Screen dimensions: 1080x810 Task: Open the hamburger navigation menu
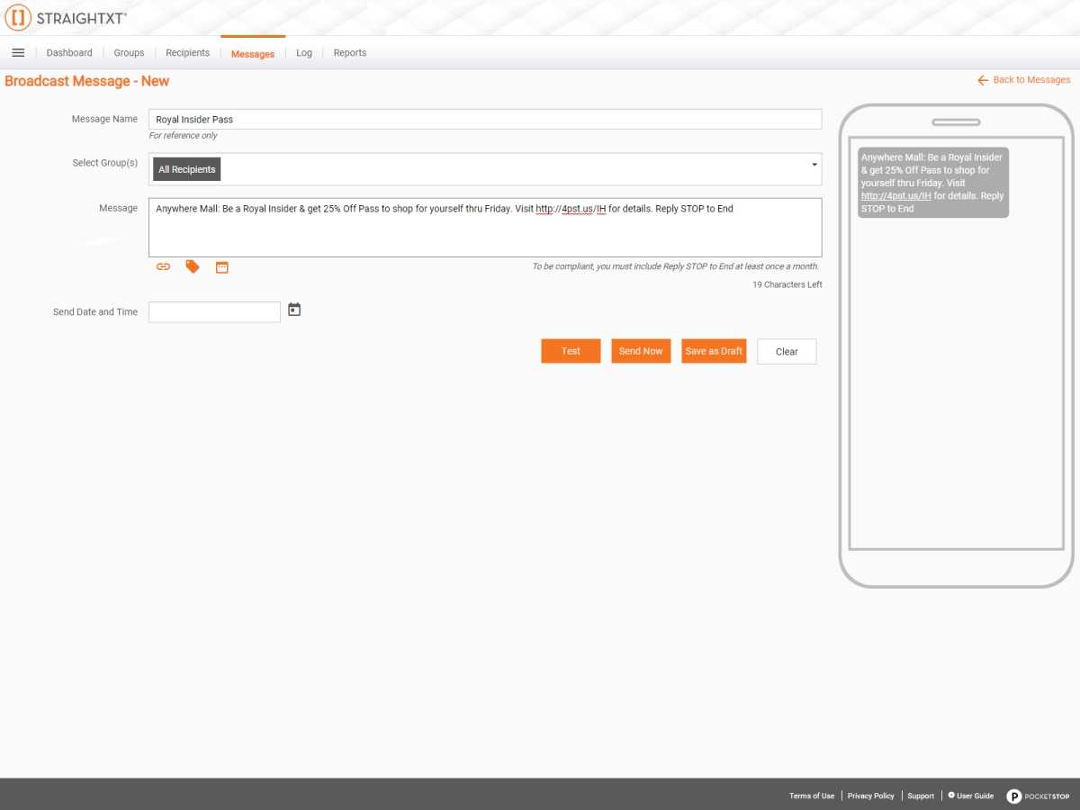click(x=18, y=53)
